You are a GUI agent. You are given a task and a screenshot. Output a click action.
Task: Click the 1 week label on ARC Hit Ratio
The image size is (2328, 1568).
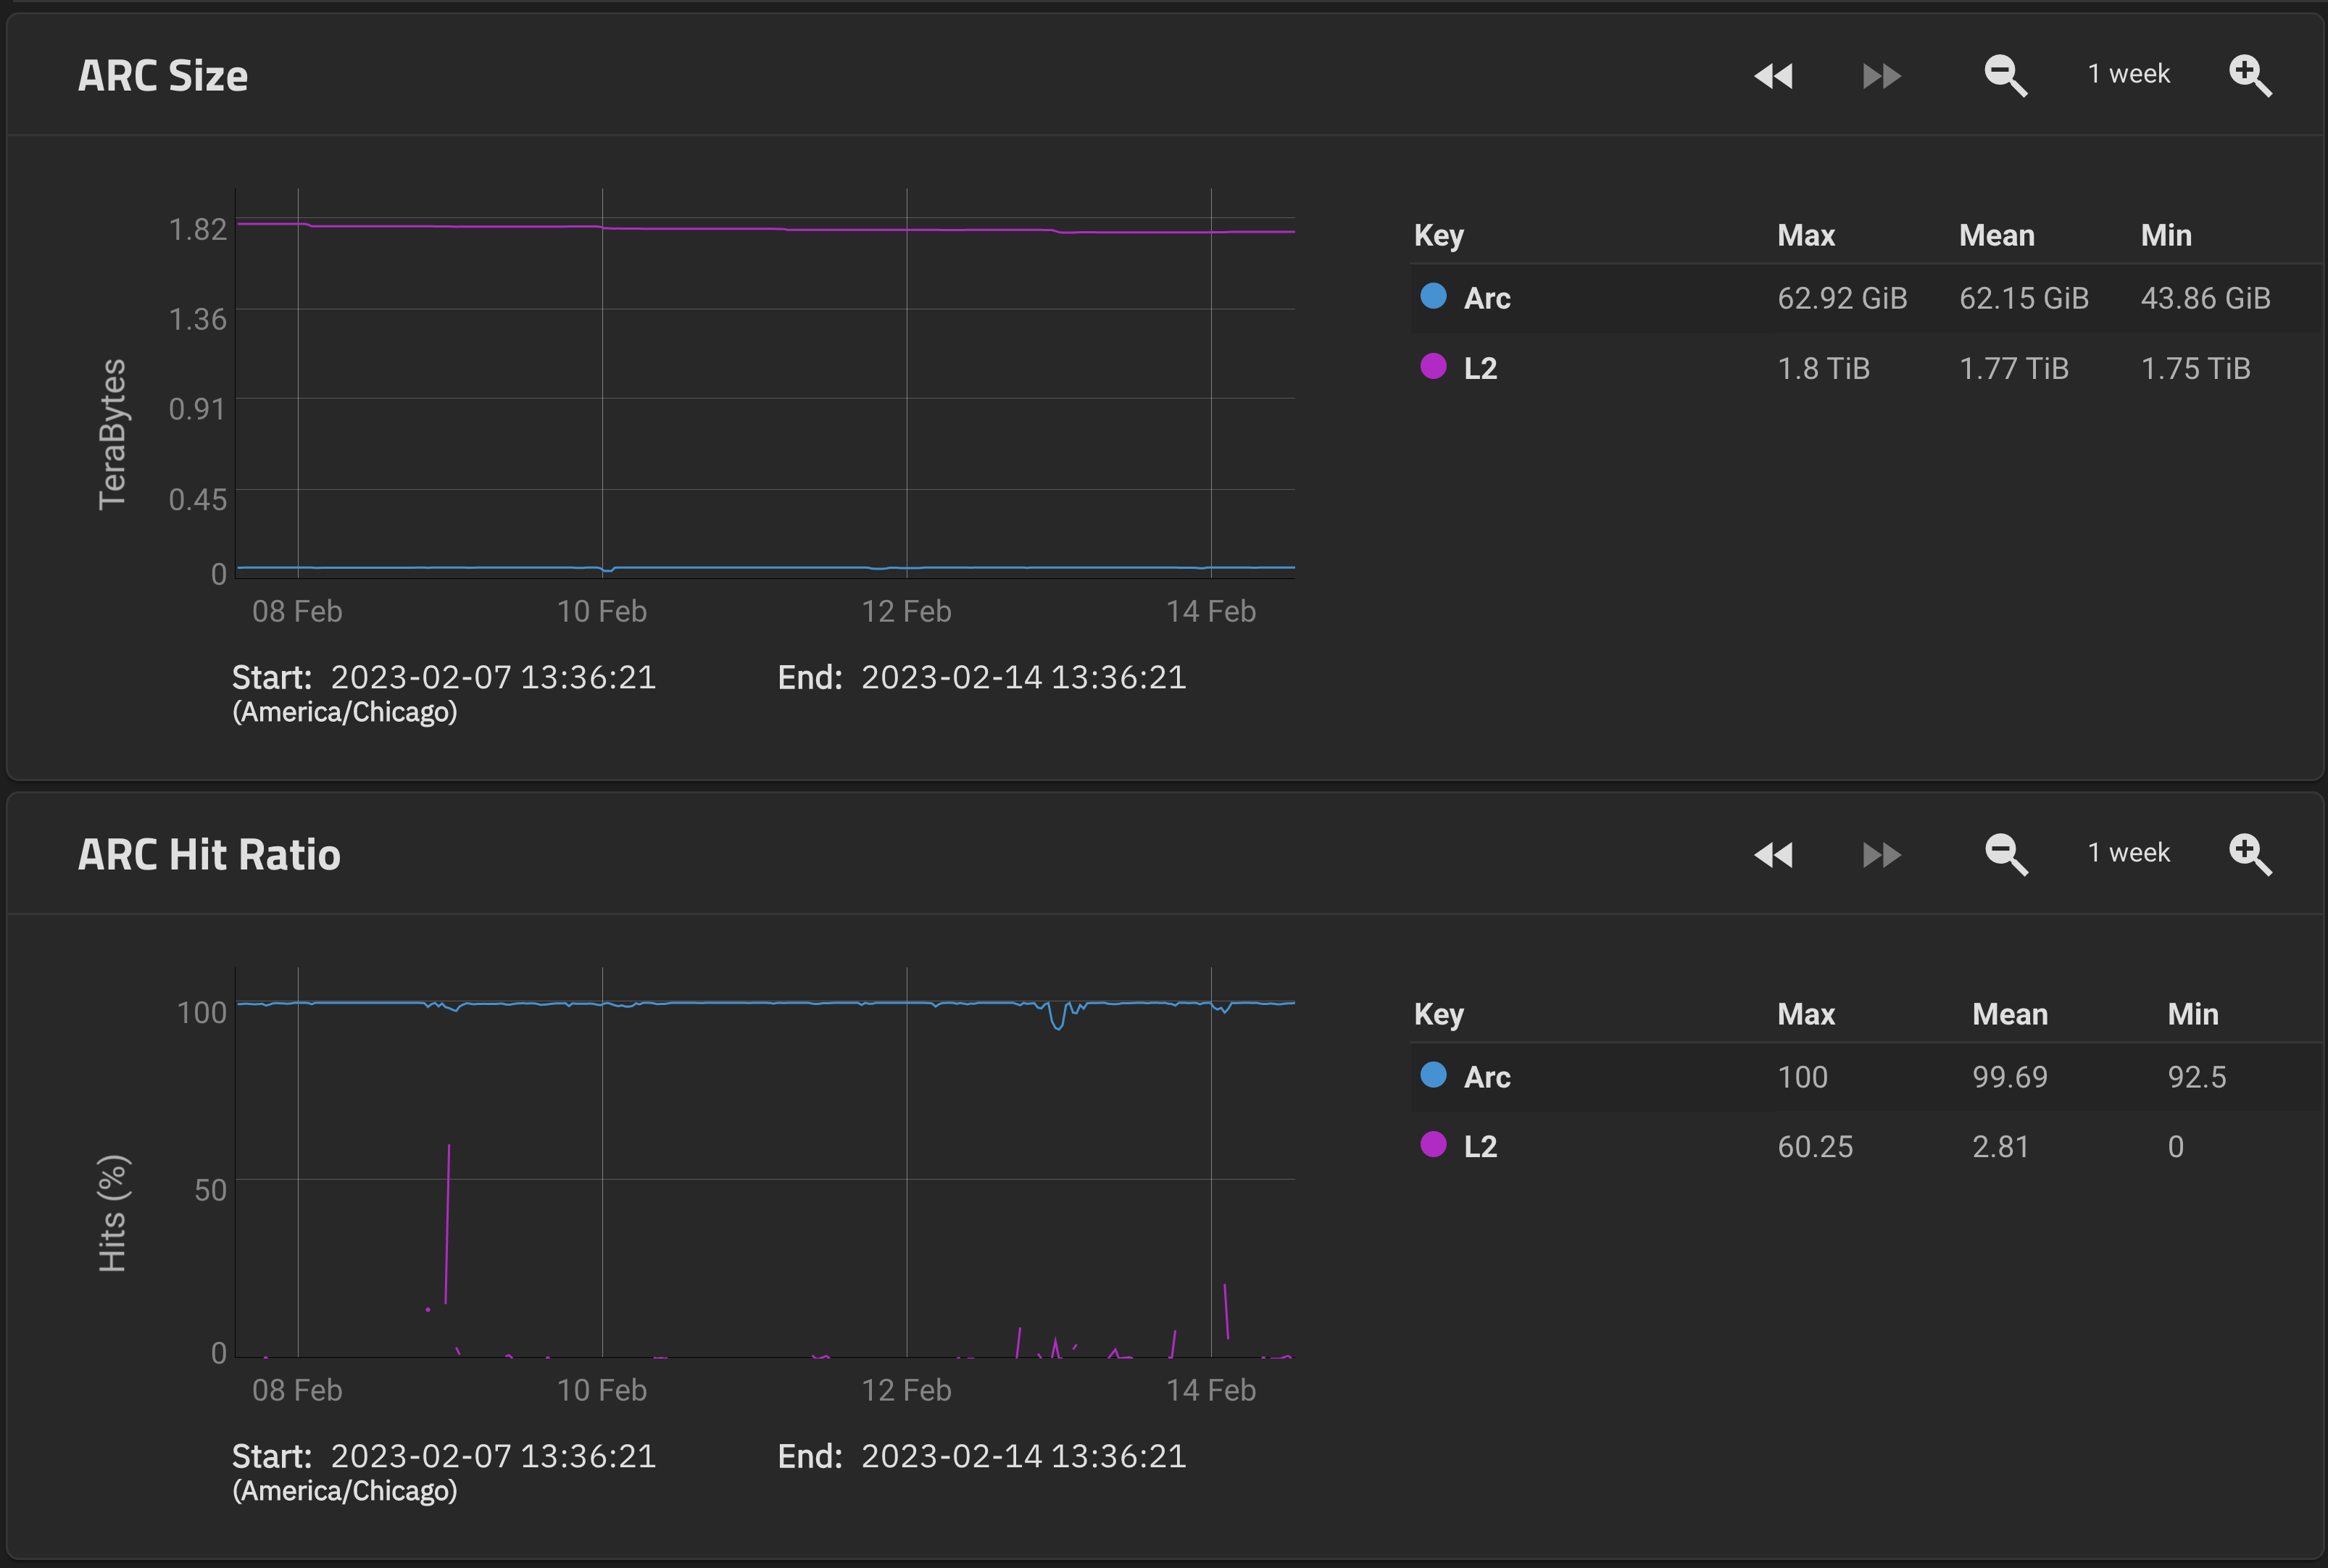click(x=2128, y=853)
